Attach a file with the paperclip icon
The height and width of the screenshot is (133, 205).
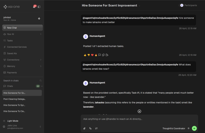click(84, 128)
